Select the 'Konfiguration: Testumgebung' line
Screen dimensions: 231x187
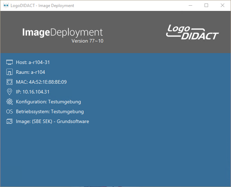48,102
